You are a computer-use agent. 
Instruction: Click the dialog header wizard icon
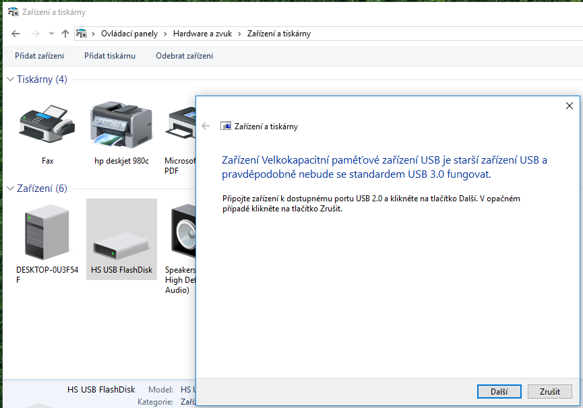[226, 126]
